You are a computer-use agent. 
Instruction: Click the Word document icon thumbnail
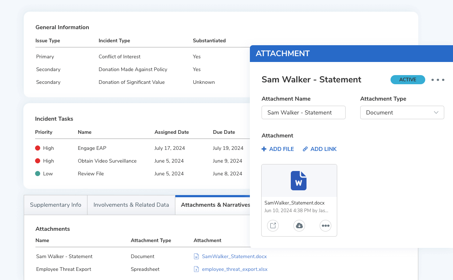[x=298, y=181]
